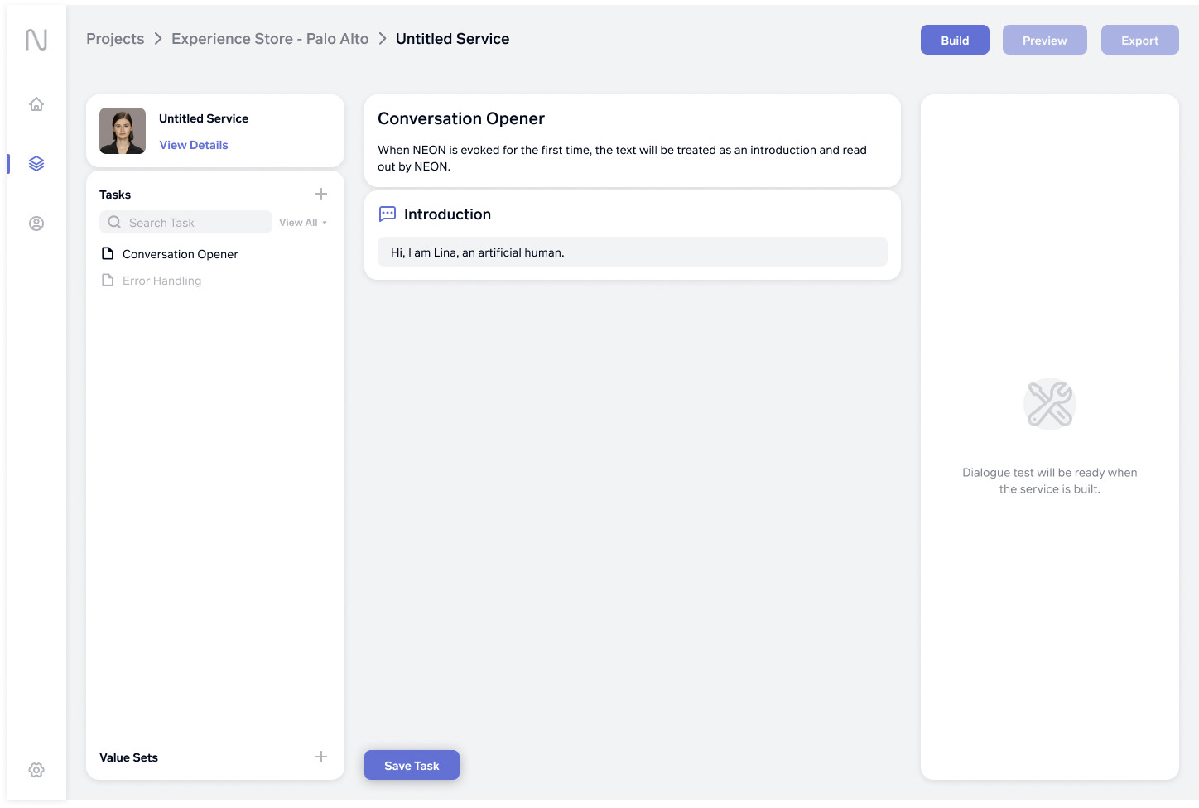Click the Save Task button
The height and width of the screenshot is (808, 1199).
[x=412, y=766]
